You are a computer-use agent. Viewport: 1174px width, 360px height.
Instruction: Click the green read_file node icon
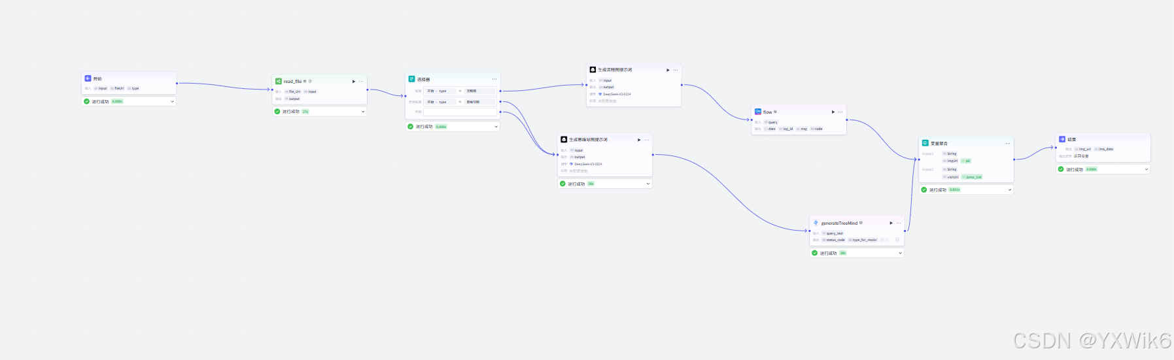pyautogui.click(x=279, y=82)
